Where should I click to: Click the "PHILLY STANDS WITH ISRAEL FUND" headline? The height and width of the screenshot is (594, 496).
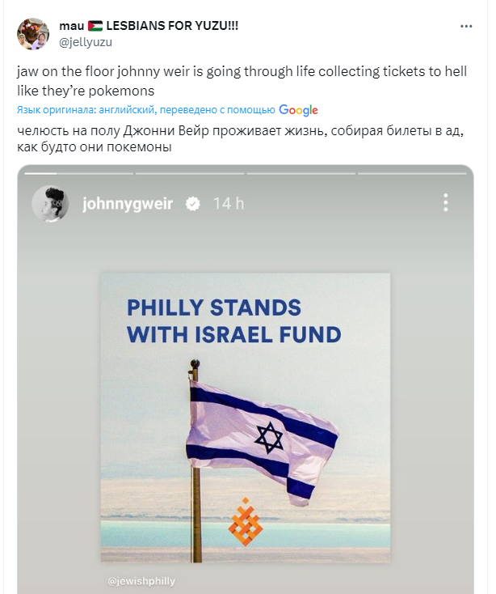click(x=234, y=321)
